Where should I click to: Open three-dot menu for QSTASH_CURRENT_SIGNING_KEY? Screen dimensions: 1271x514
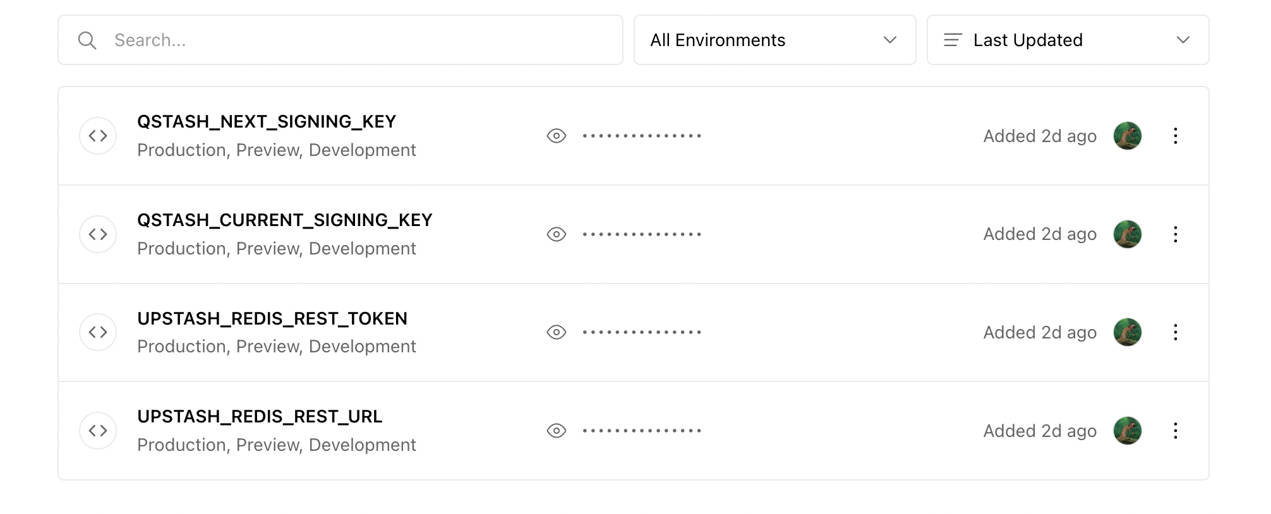(x=1175, y=234)
